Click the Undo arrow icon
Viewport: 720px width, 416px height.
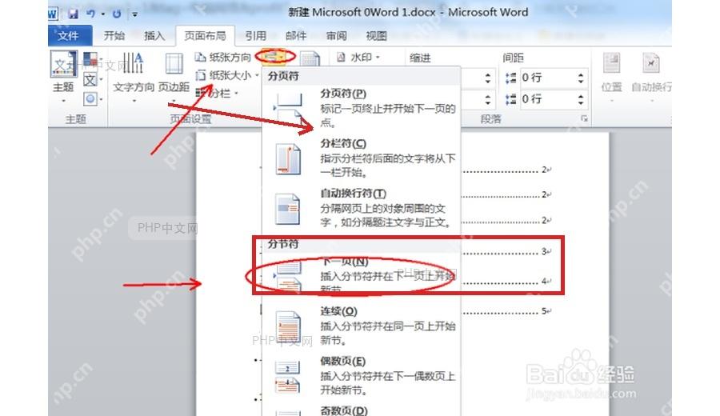90,14
